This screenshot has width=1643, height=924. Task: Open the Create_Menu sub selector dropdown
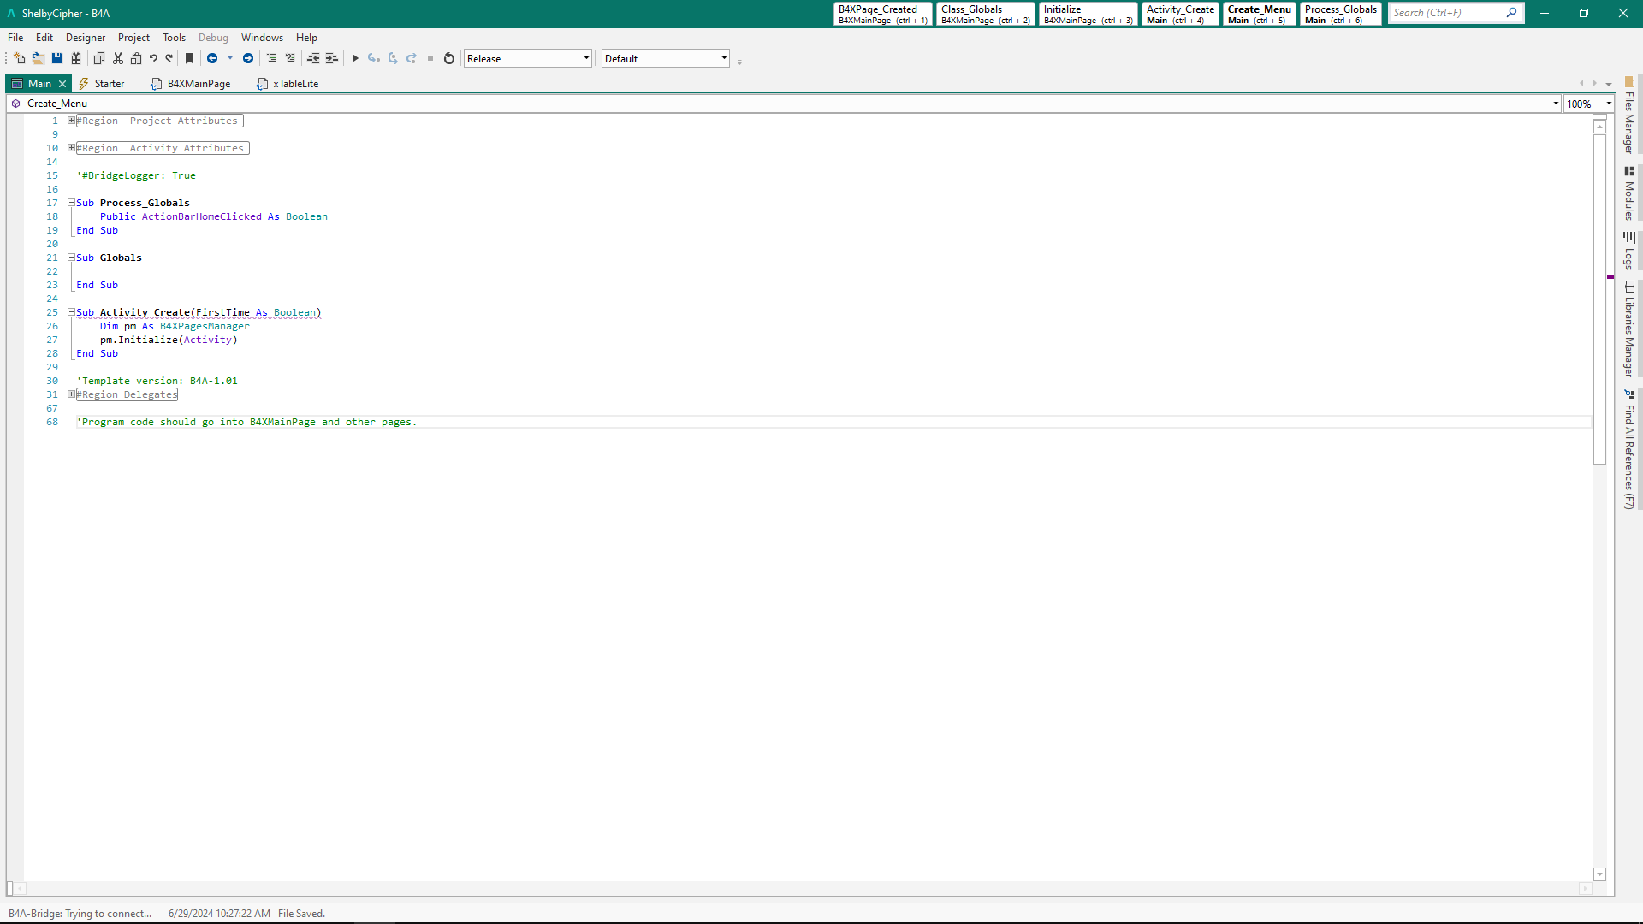pyautogui.click(x=1555, y=104)
